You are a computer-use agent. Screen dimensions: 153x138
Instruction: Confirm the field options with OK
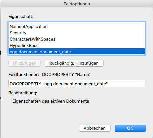pos(130,128)
